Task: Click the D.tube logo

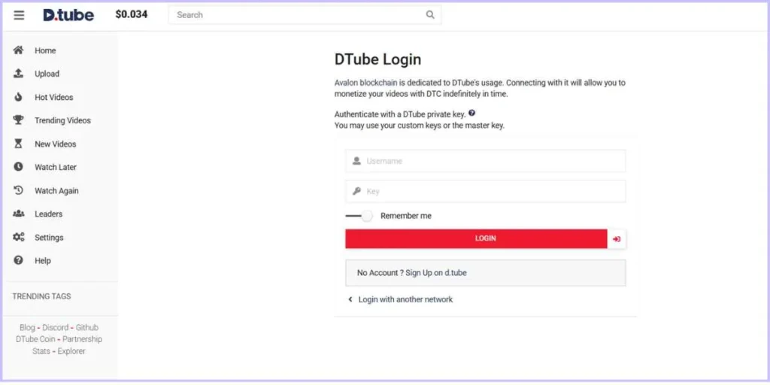Action: (68, 15)
